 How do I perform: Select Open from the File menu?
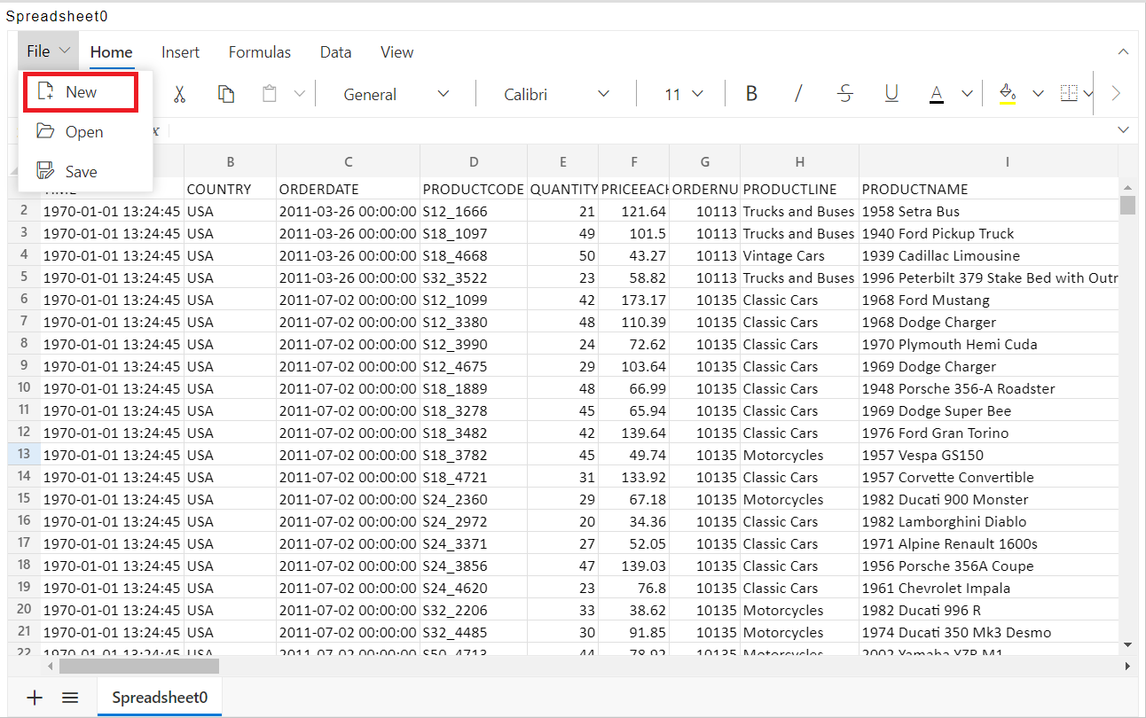pyautogui.click(x=85, y=132)
